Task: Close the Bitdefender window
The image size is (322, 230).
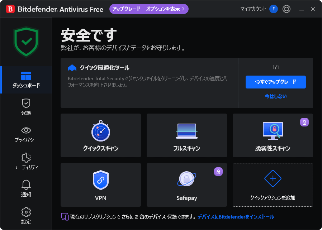Action: (x=313, y=9)
